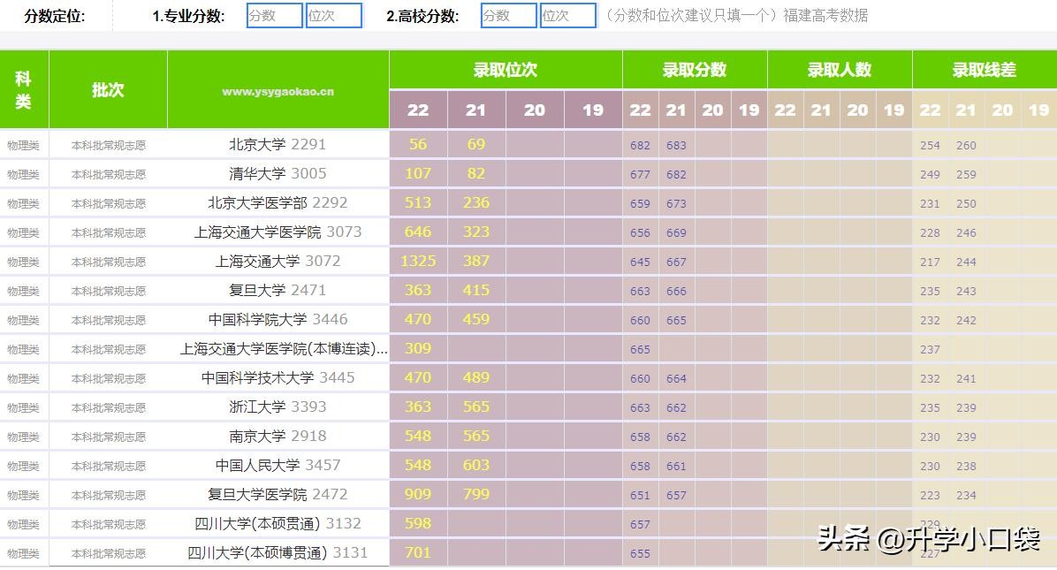Focus the 分数 field for 高校分数

pos(508,16)
